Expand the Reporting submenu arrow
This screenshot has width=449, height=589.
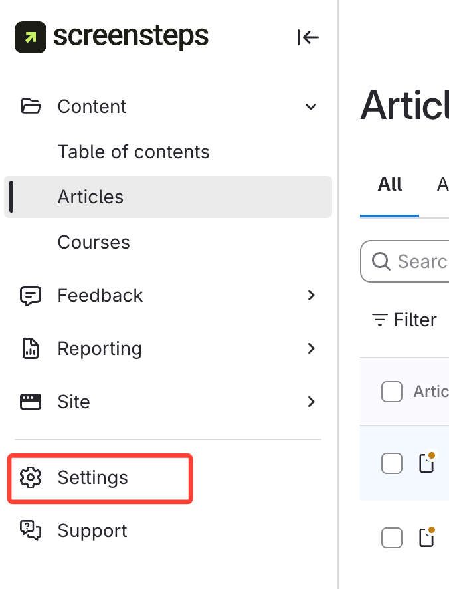click(x=310, y=348)
